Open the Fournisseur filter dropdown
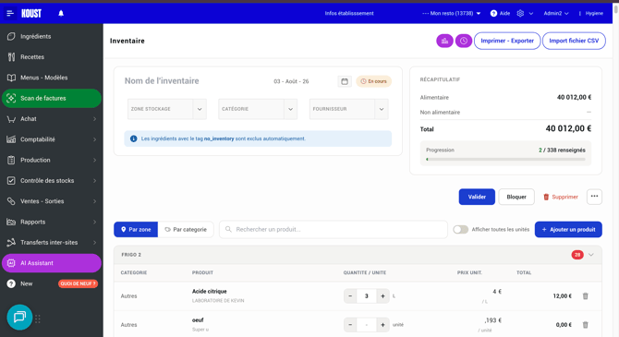 [348, 109]
